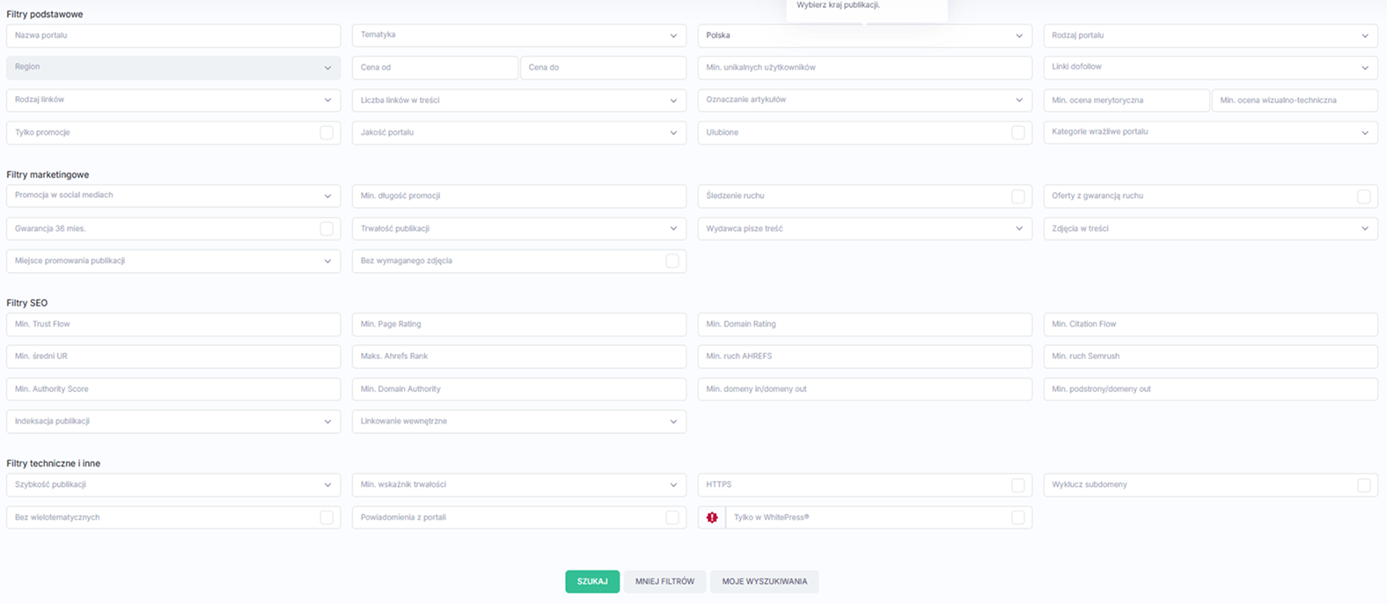Click the green SZUKAJ button
Image resolution: width=1387 pixels, height=604 pixels.
click(x=592, y=581)
